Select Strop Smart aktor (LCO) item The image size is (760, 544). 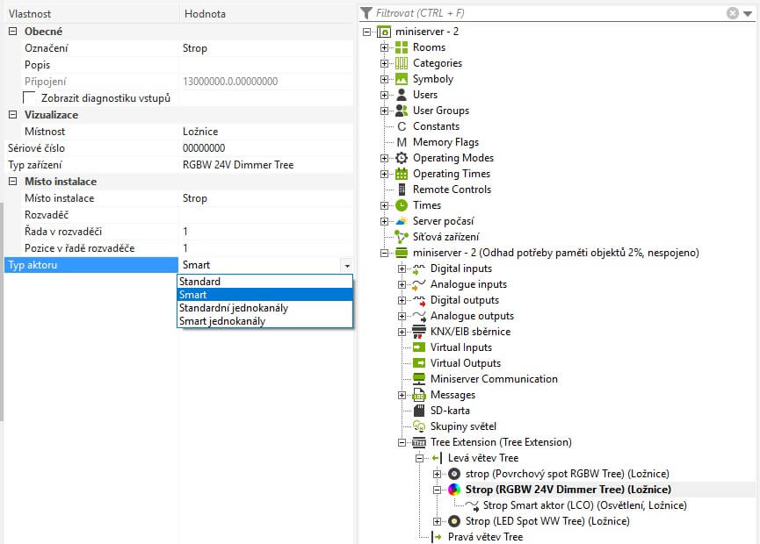pos(584,505)
